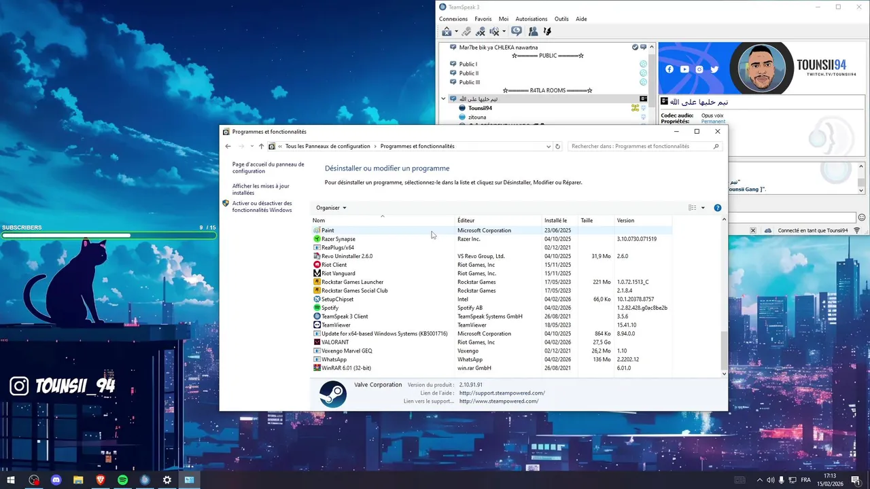Toggle microphone icon in system tray
This screenshot has height=489, width=870.
pos(782,480)
